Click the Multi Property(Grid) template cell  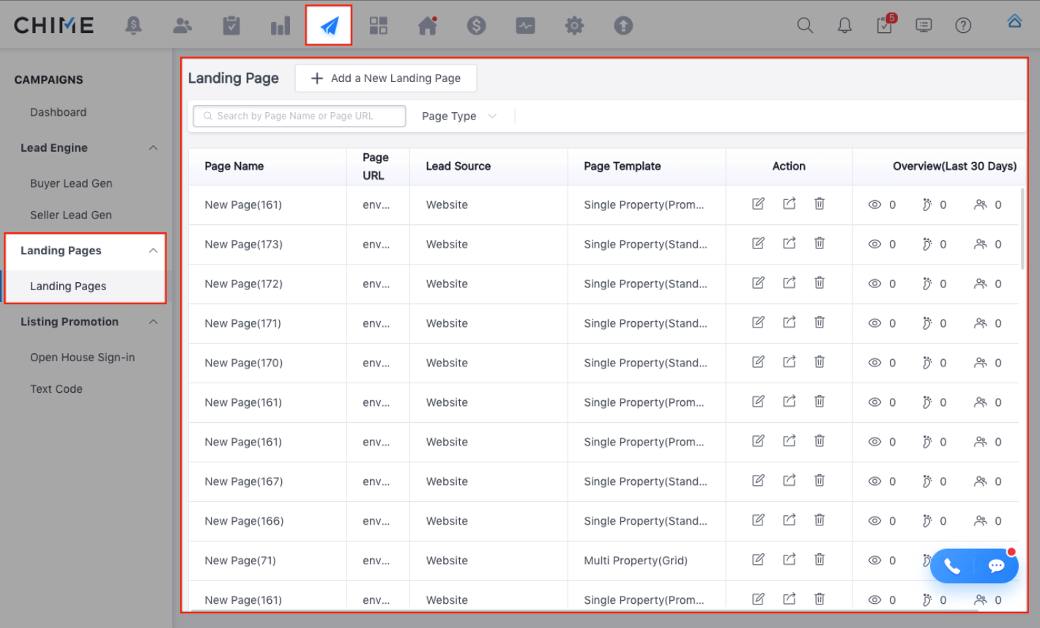pyautogui.click(x=636, y=561)
